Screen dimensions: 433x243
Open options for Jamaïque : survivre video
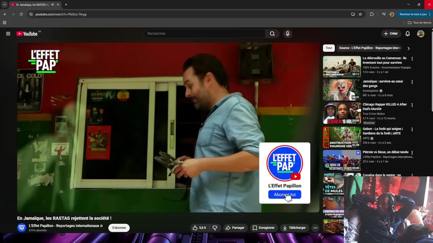[x=412, y=82]
